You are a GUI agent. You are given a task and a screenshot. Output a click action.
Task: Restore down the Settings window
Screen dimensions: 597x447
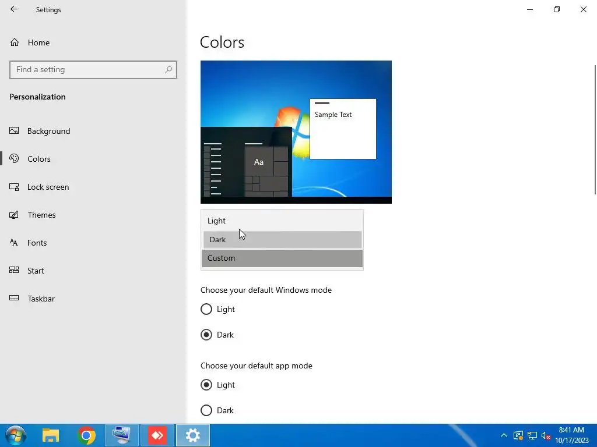point(557,9)
